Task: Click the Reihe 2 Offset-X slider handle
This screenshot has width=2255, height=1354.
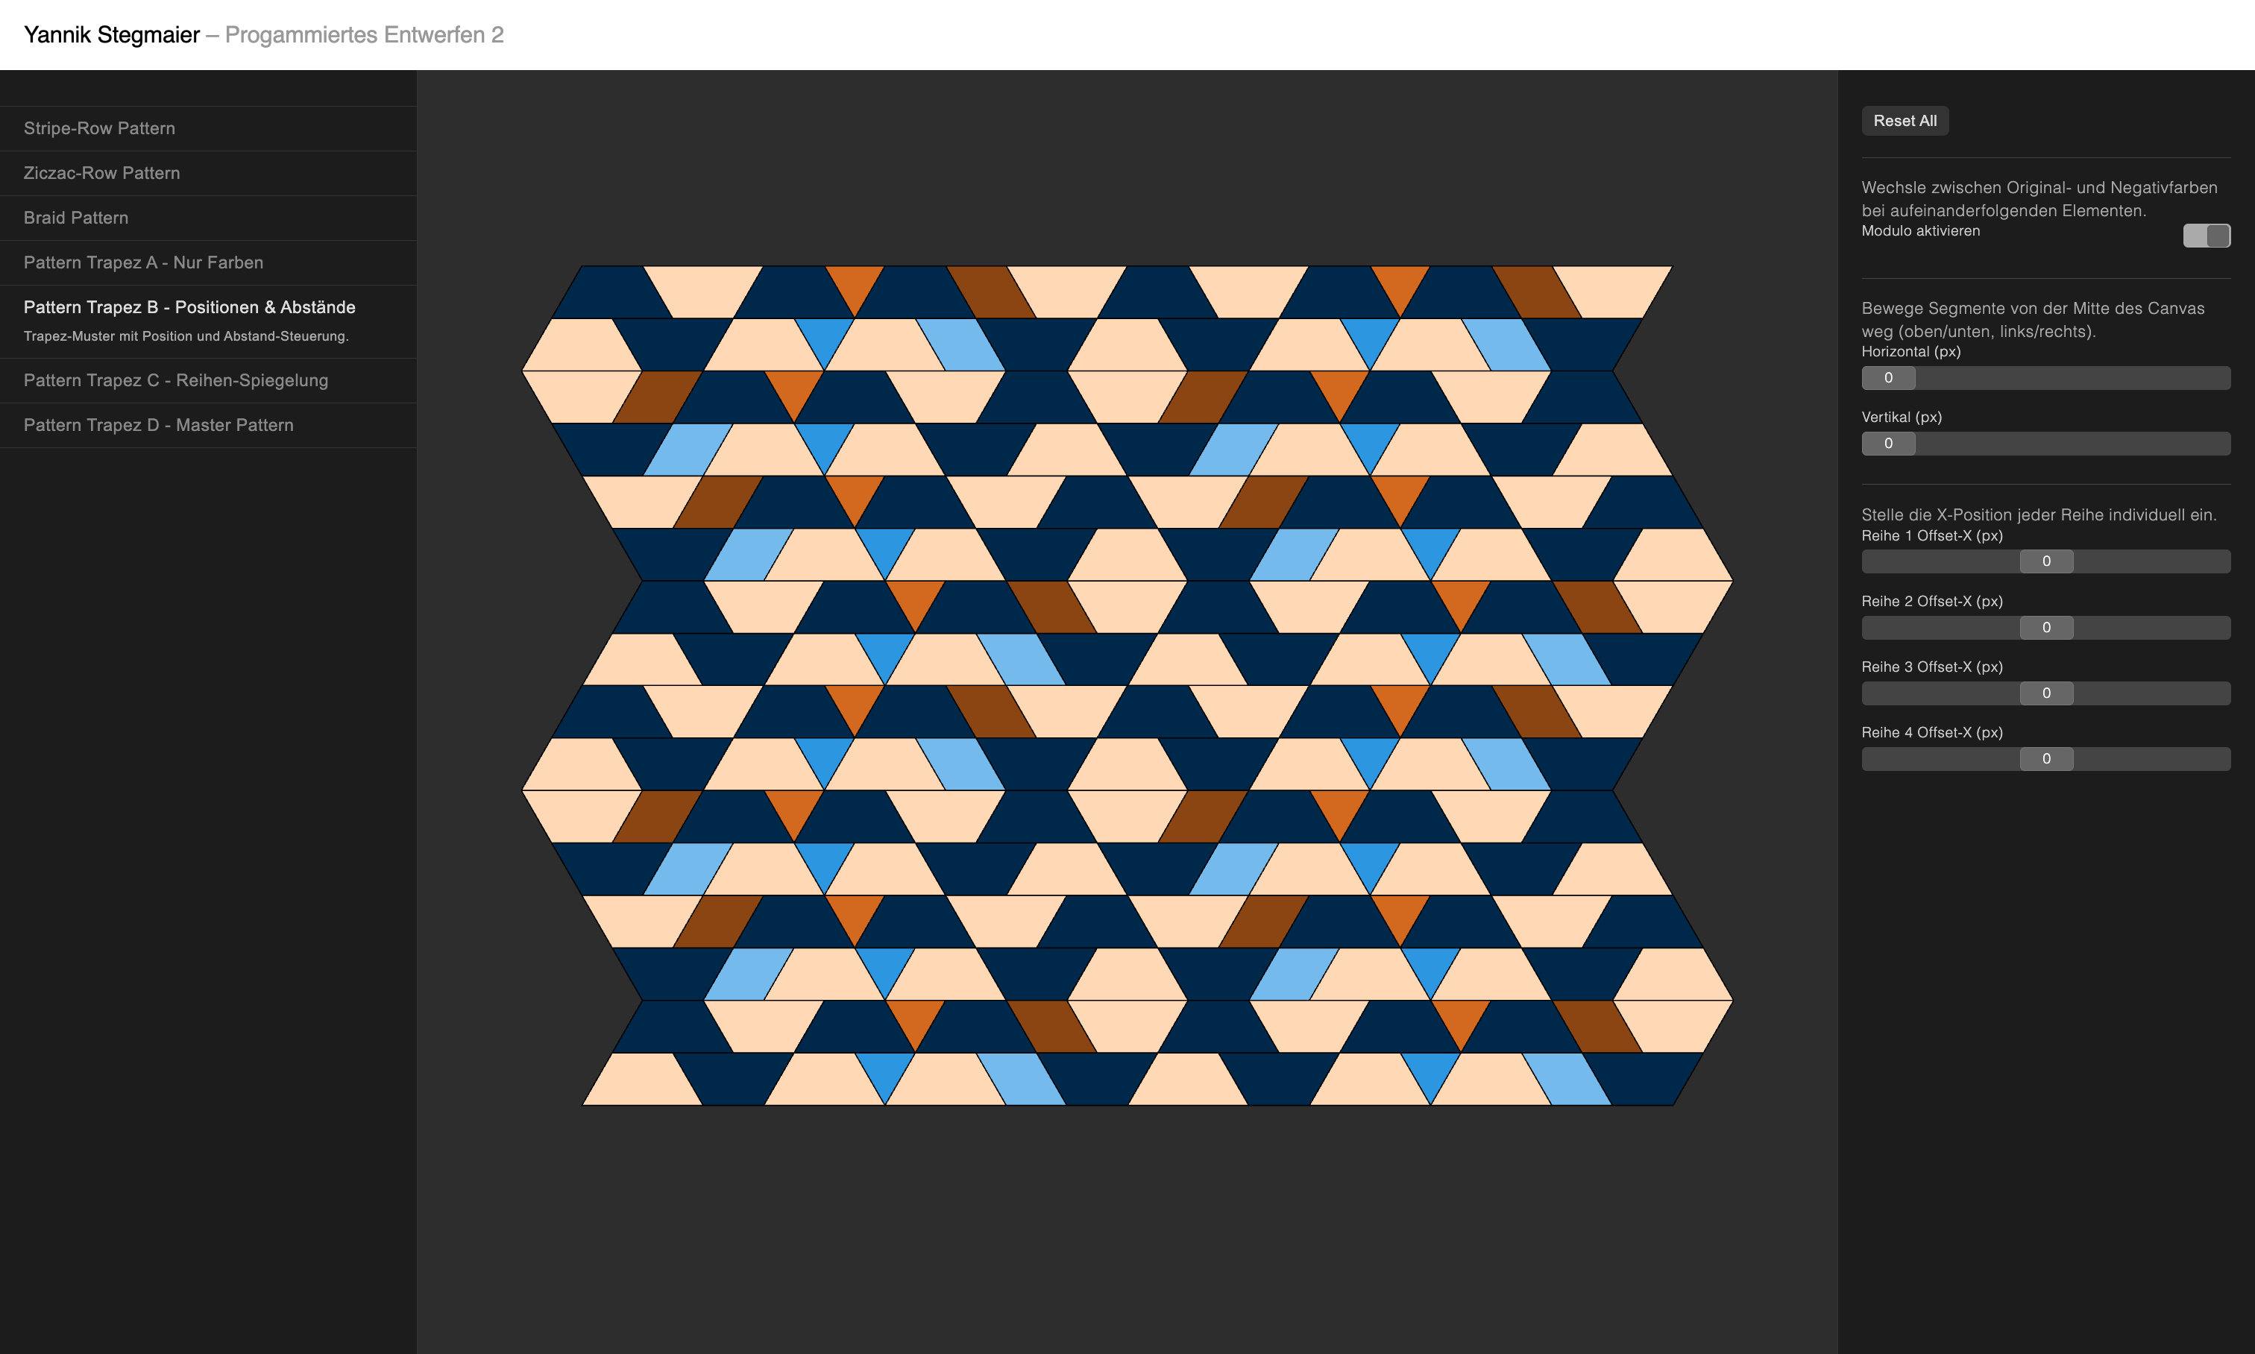Action: pyautogui.click(x=2045, y=628)
